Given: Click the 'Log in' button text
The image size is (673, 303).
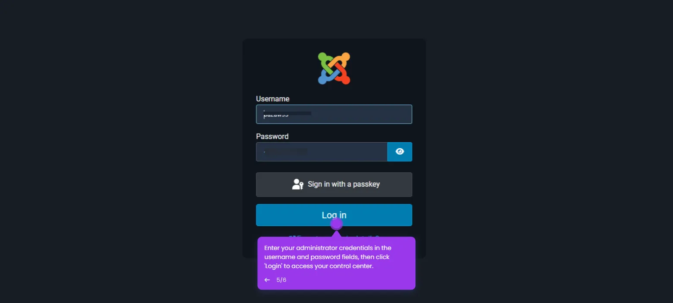Looking at the screenshot, I should coord(334,215).
